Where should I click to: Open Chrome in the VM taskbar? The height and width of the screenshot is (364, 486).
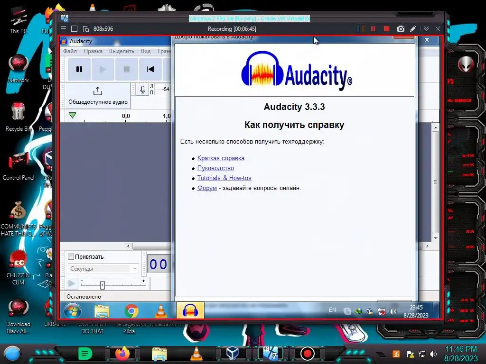(131, 311)
